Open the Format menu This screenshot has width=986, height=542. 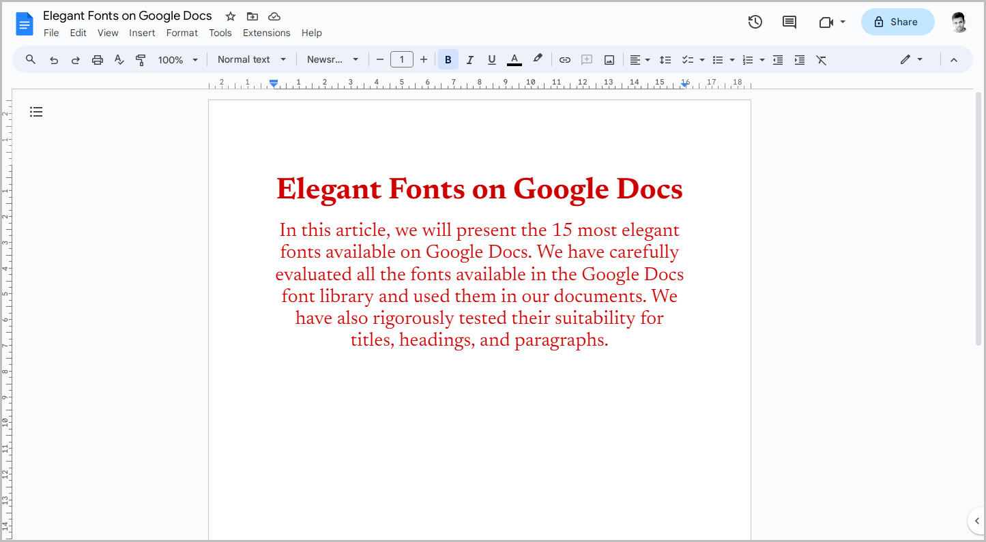coord(182,32)
